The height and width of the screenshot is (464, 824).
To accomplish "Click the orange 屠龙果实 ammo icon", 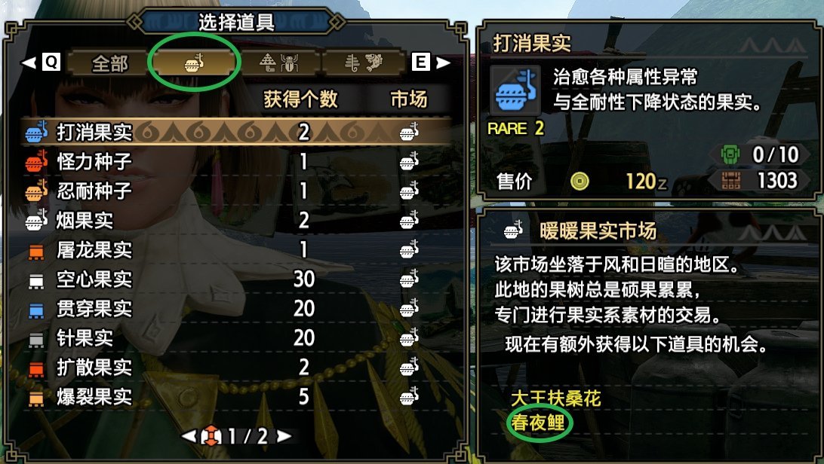I will 36,252.
